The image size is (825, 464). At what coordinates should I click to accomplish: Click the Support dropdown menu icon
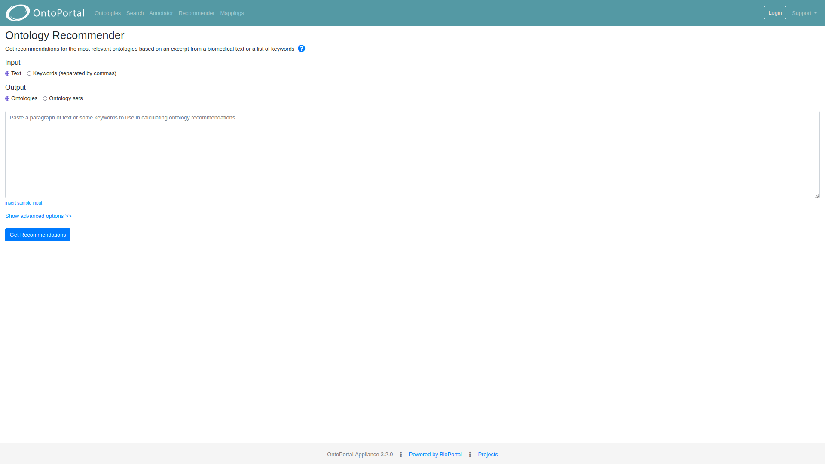pos(816,13)
